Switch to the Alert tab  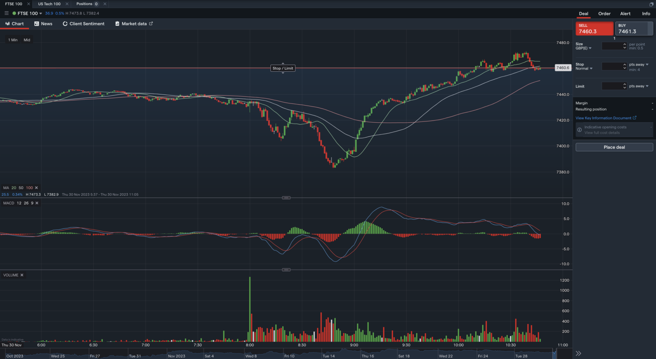[x=625, y=14]
